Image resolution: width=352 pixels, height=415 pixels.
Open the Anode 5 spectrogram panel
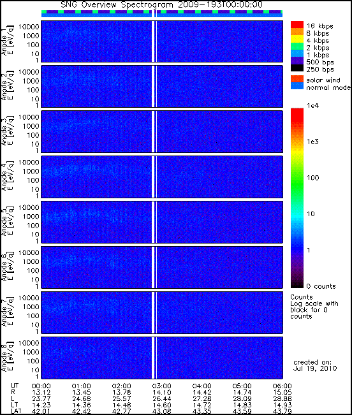(162, 222)
